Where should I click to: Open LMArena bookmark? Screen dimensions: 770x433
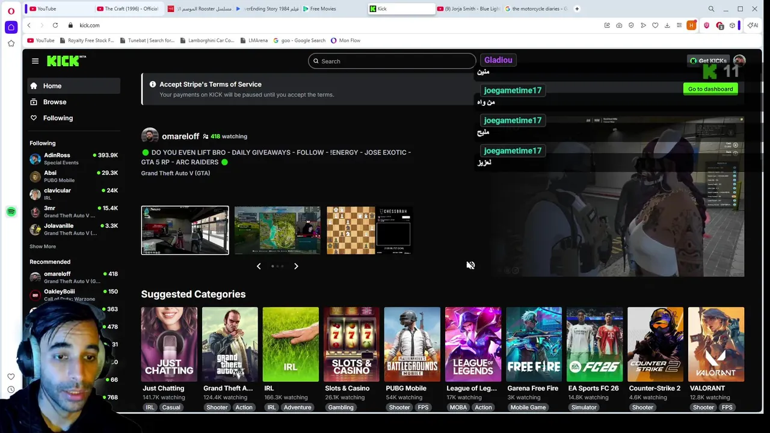[x=254, y=40]
